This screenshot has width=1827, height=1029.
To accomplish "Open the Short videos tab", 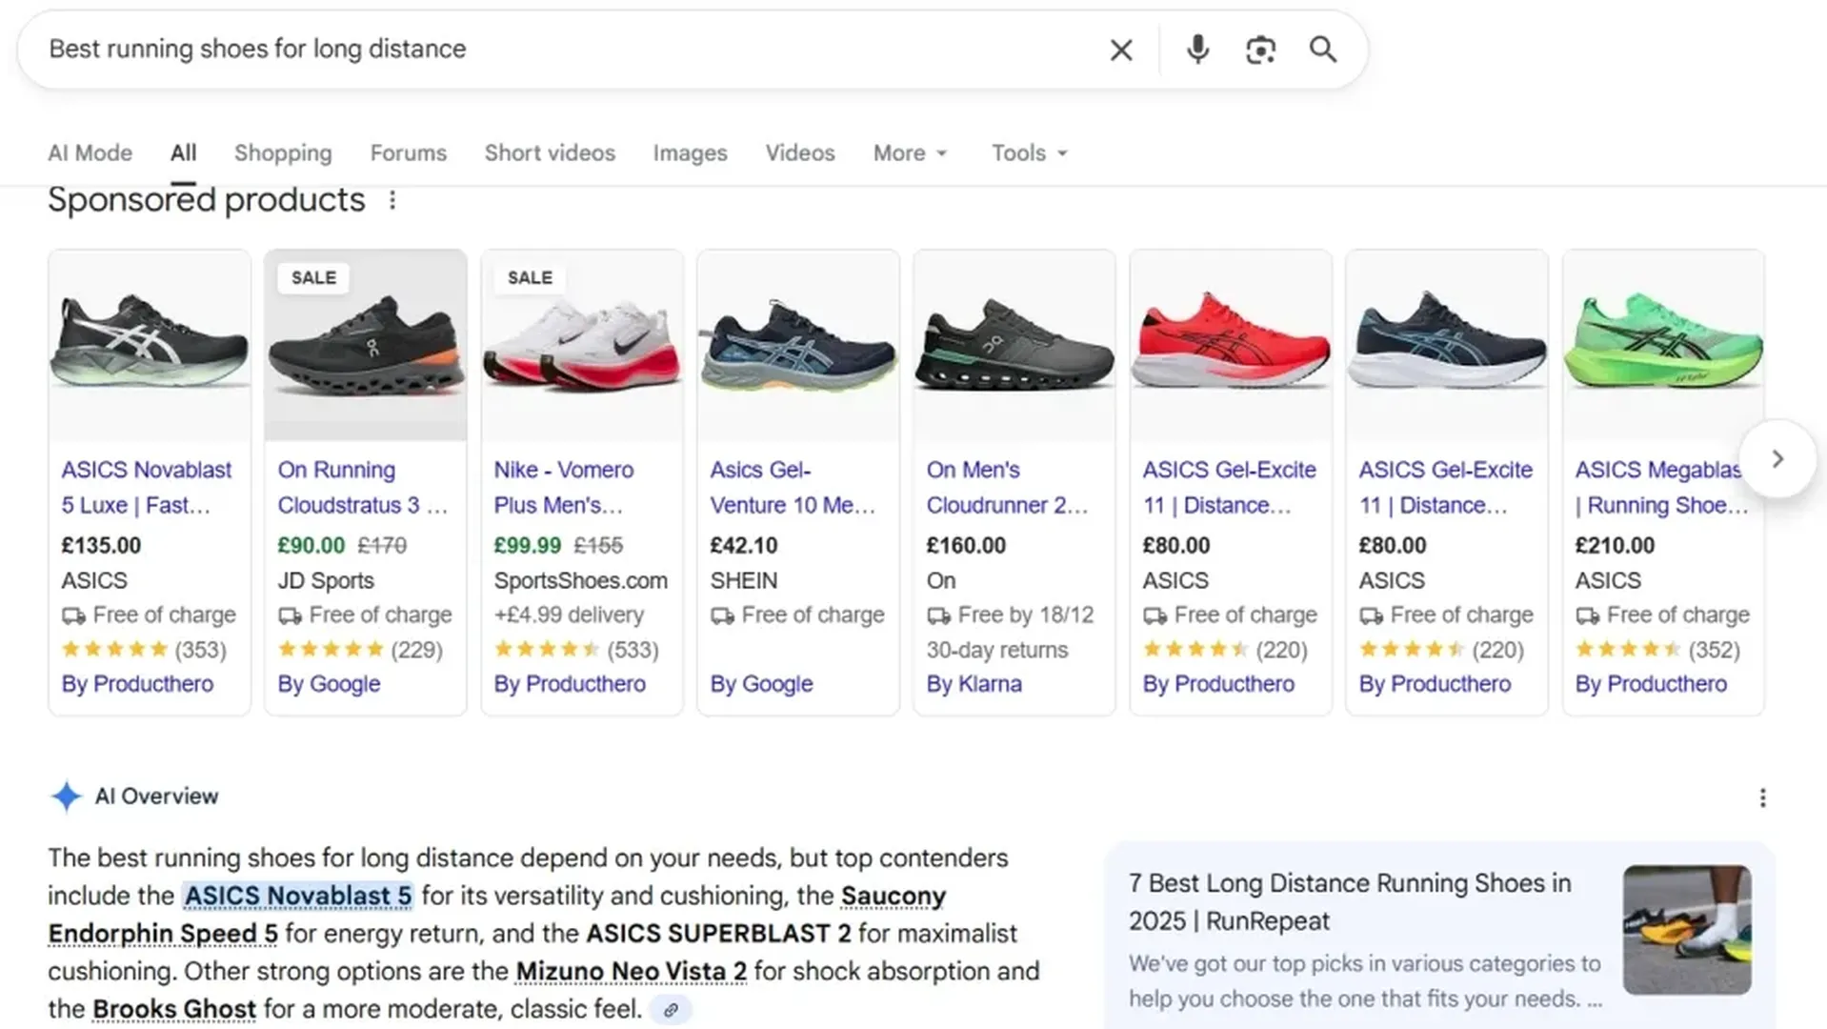I will click(550, 152).
